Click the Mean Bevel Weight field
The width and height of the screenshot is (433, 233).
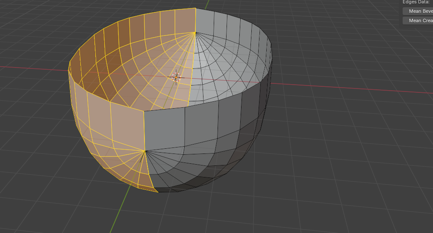click(x=418, y=11)
